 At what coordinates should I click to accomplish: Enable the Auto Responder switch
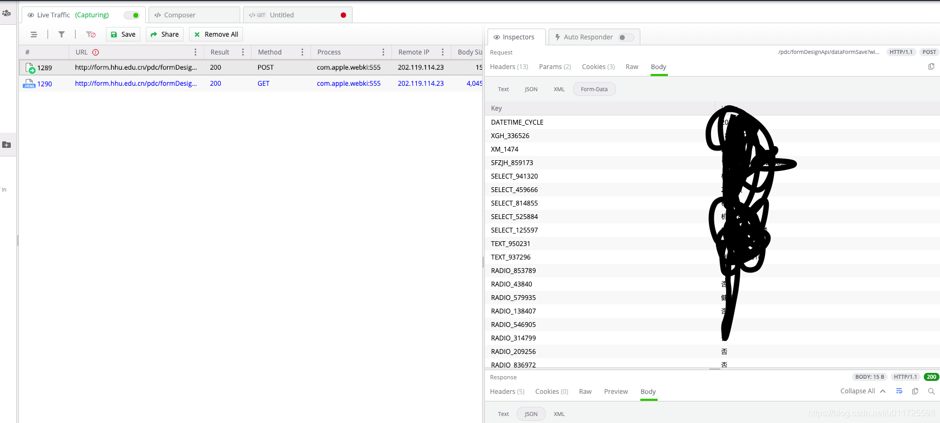[x=626, y=37]
